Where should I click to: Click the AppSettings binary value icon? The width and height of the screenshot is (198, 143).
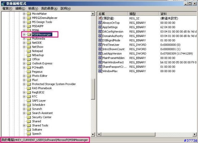100,27
